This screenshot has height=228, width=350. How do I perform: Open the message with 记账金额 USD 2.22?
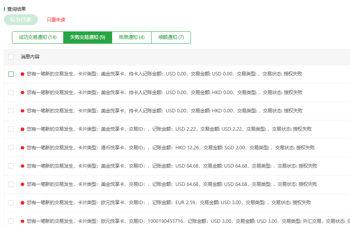click(x=169, y=129)
